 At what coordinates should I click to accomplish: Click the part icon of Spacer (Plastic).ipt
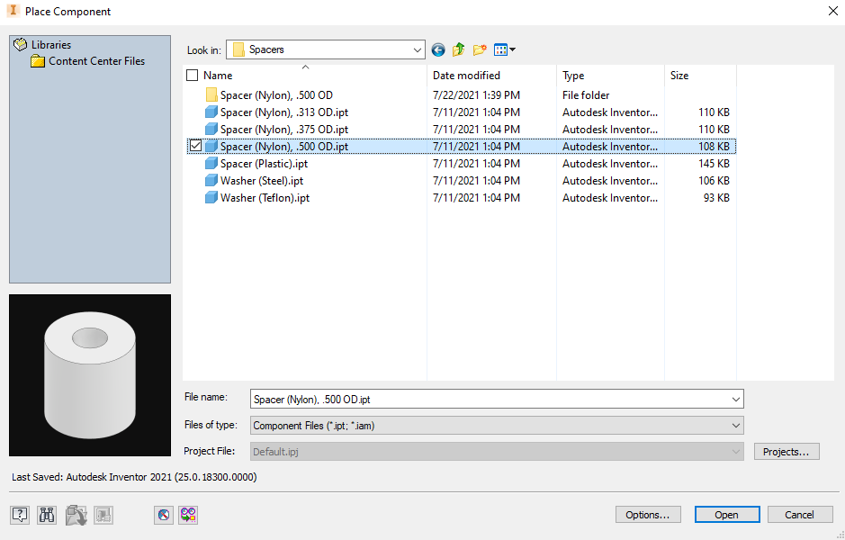211,163
